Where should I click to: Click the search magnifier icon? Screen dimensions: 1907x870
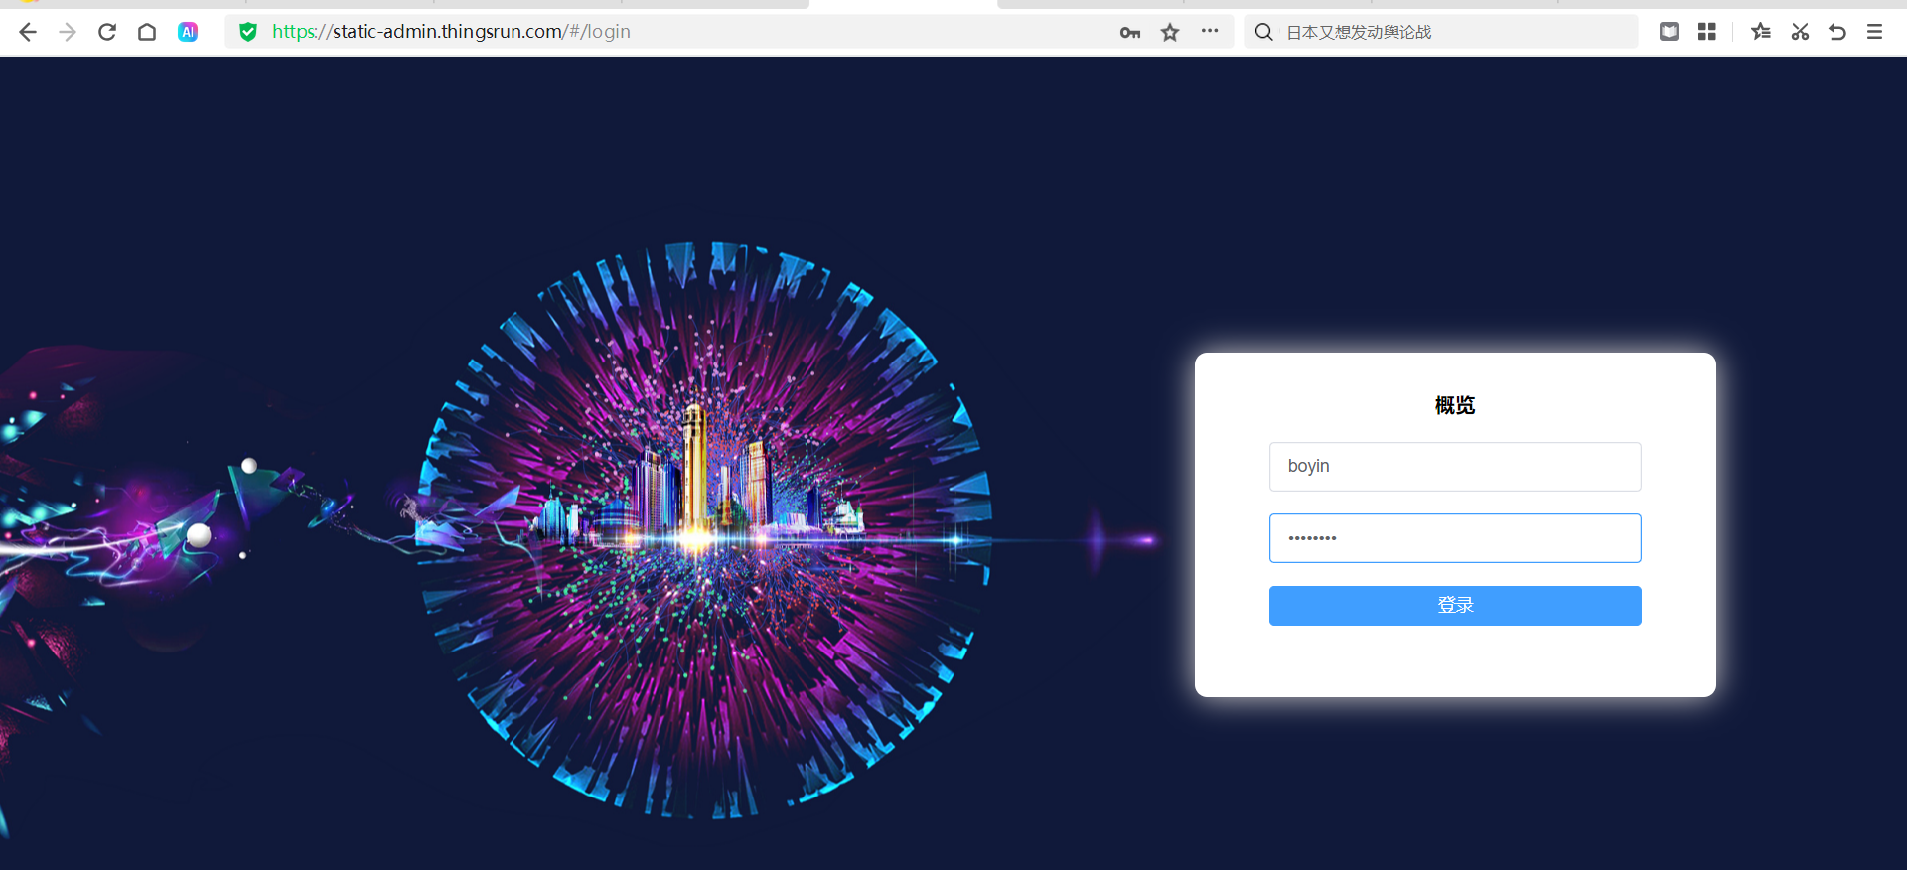(1263, 32)
